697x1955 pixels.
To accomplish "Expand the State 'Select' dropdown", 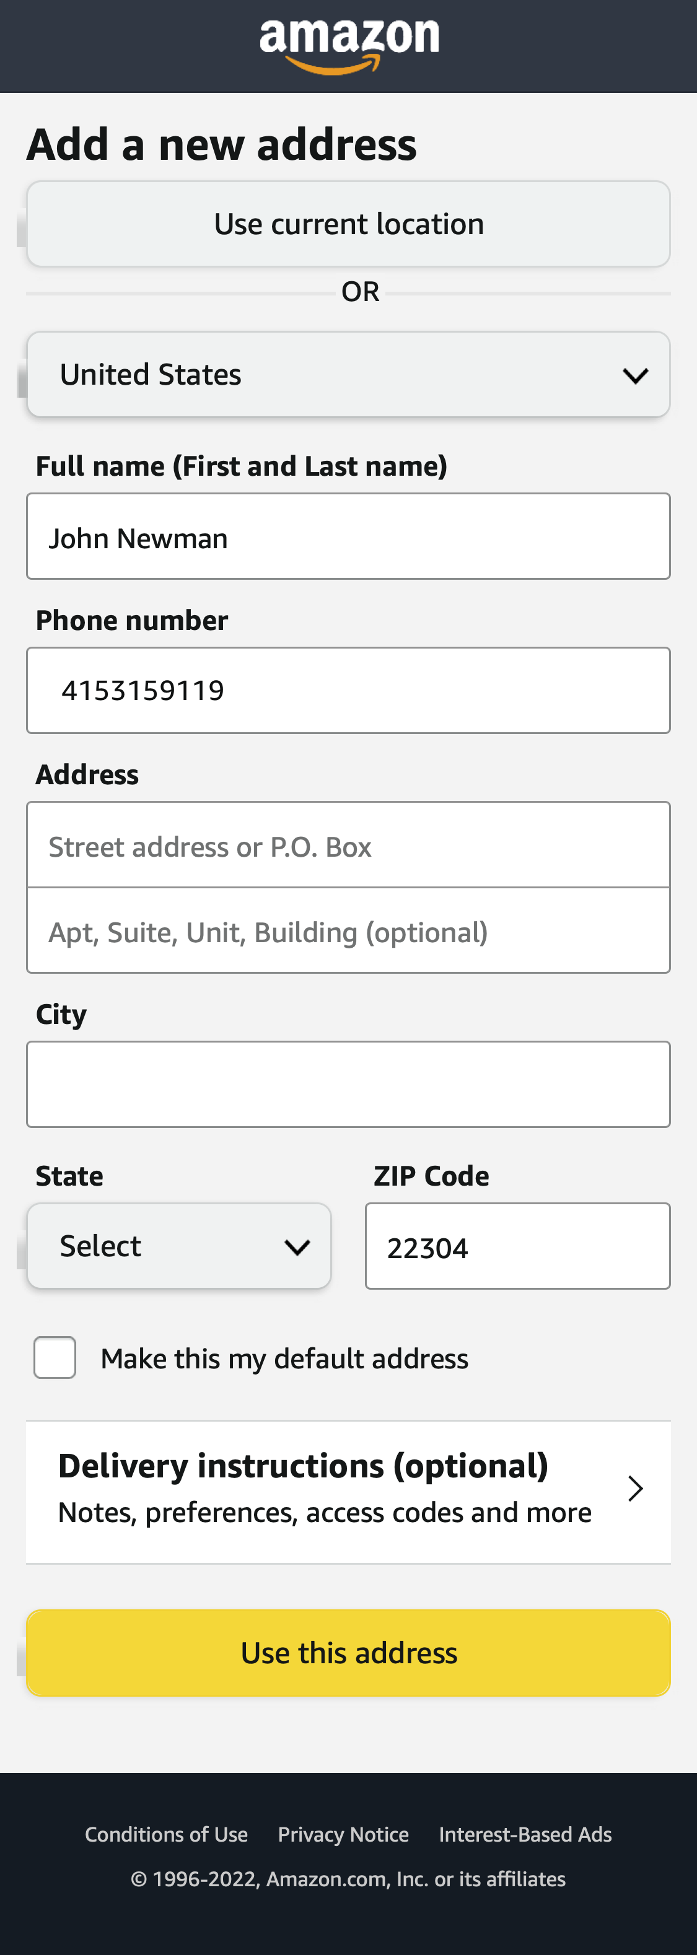I will [178, 1245].
